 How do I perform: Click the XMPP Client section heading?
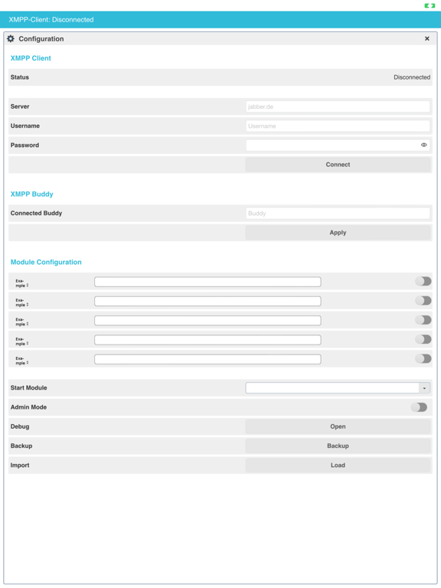pos(31,58)
